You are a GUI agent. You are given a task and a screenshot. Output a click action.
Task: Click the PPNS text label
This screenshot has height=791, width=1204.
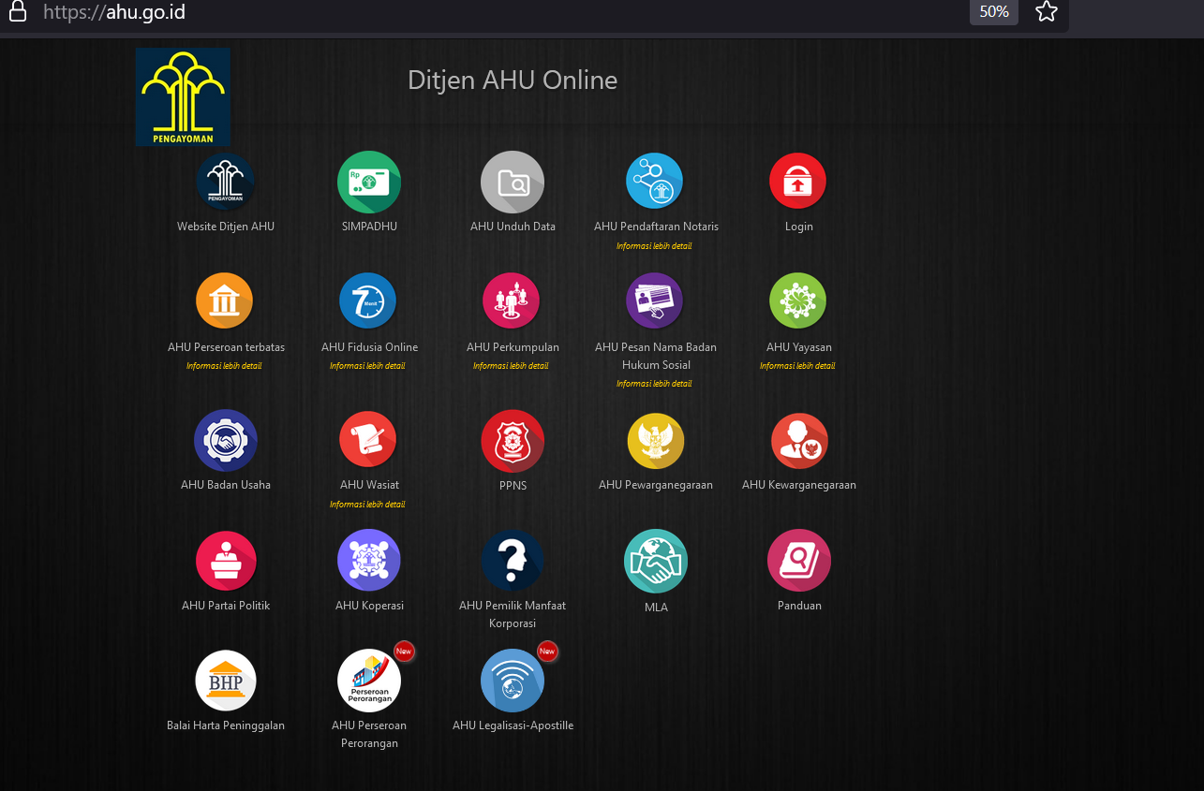(x=513, y=485)
